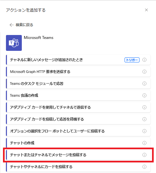Choose チャットやチャネルにカードを投稿する action

pyautogui.click(x=78, y=167)
